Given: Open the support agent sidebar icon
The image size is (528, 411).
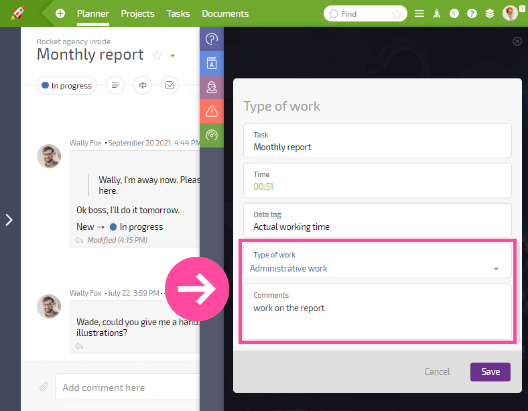Looking at the screenshot, I should (212, 87).
